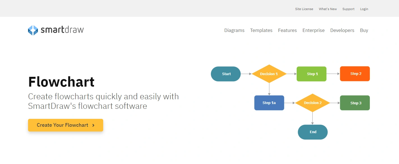
Task: Click the End shape in flowchart
Action: coord(313,132)
